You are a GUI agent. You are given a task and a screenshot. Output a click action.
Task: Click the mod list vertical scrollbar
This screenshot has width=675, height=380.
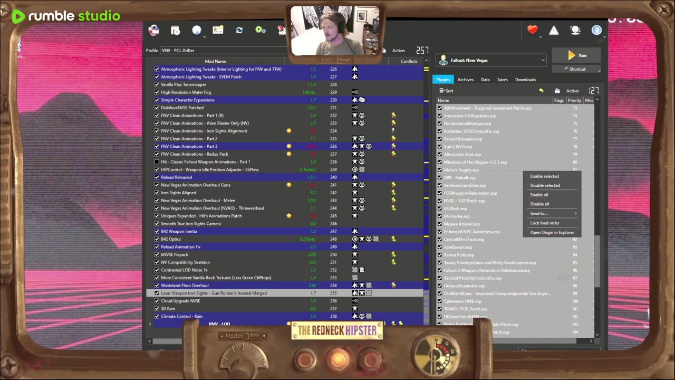coord(426,309)
